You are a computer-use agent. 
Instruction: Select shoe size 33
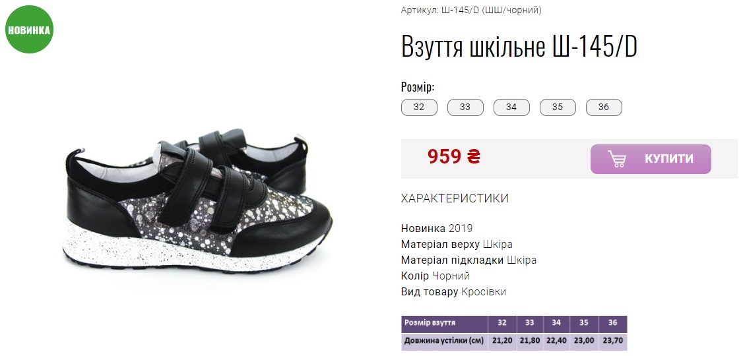(465, 107)
